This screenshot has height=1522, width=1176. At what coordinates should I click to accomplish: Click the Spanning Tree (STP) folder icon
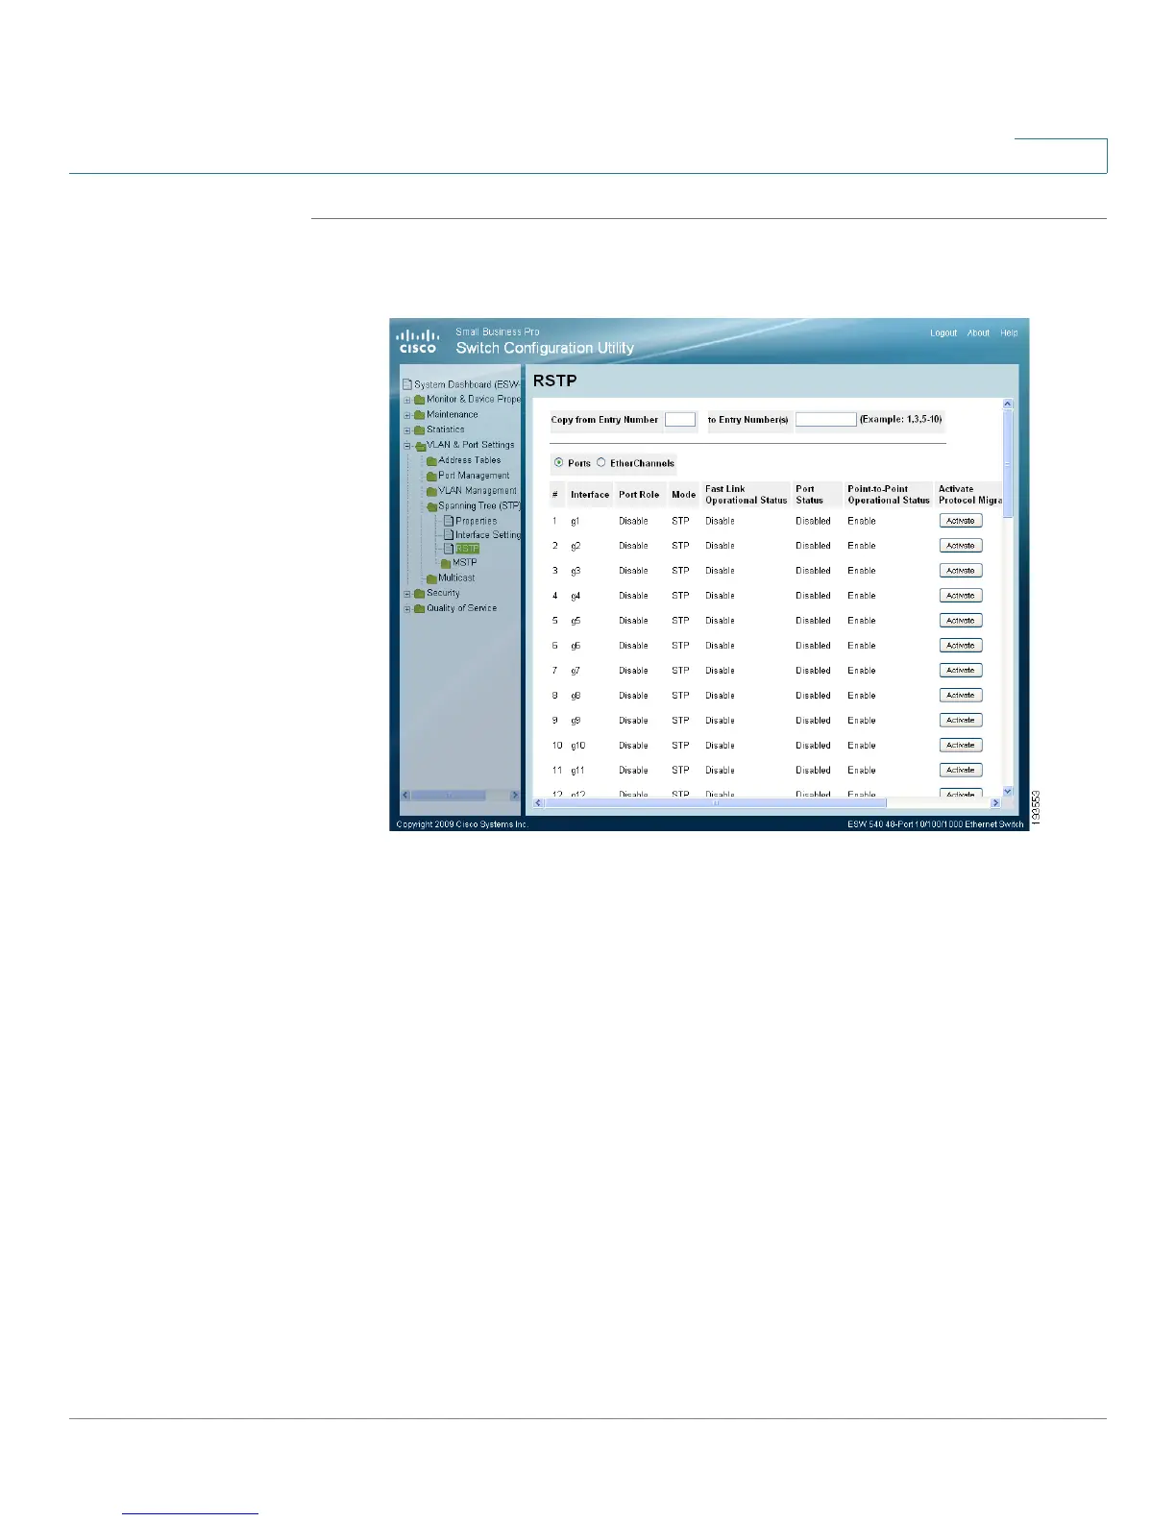[431, 506]
